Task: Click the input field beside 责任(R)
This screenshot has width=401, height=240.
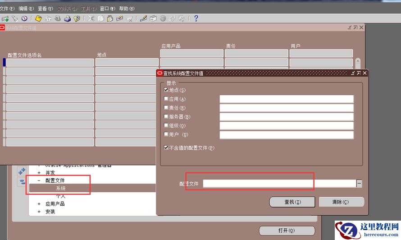Action: coord(287,108)
